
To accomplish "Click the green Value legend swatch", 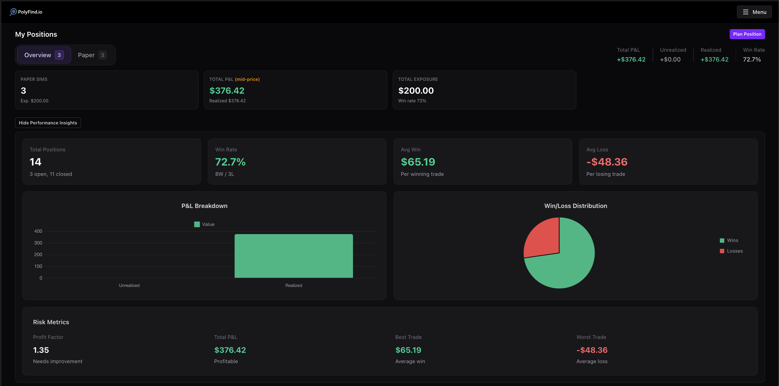I will (x=197, y=224).
